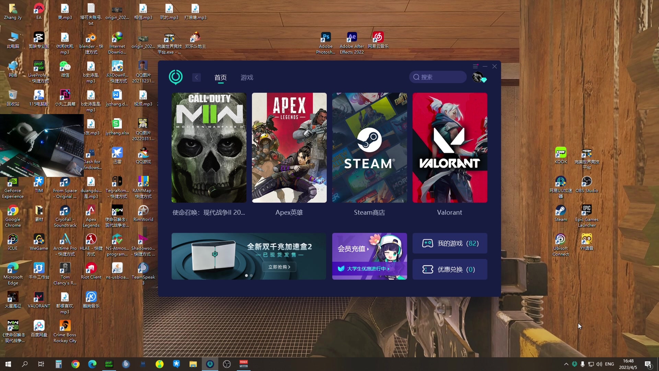The image size is (659, 371).
Task: Open the 百度网盘 desktop icon
Action: [x=39, y=329]
